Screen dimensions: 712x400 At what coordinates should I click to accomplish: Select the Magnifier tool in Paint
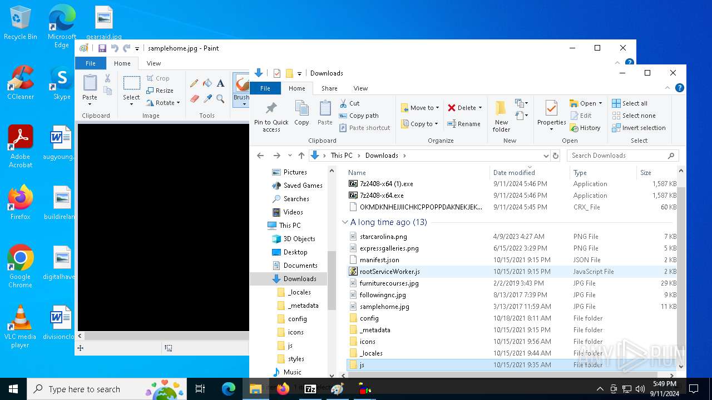click(221, 99)
